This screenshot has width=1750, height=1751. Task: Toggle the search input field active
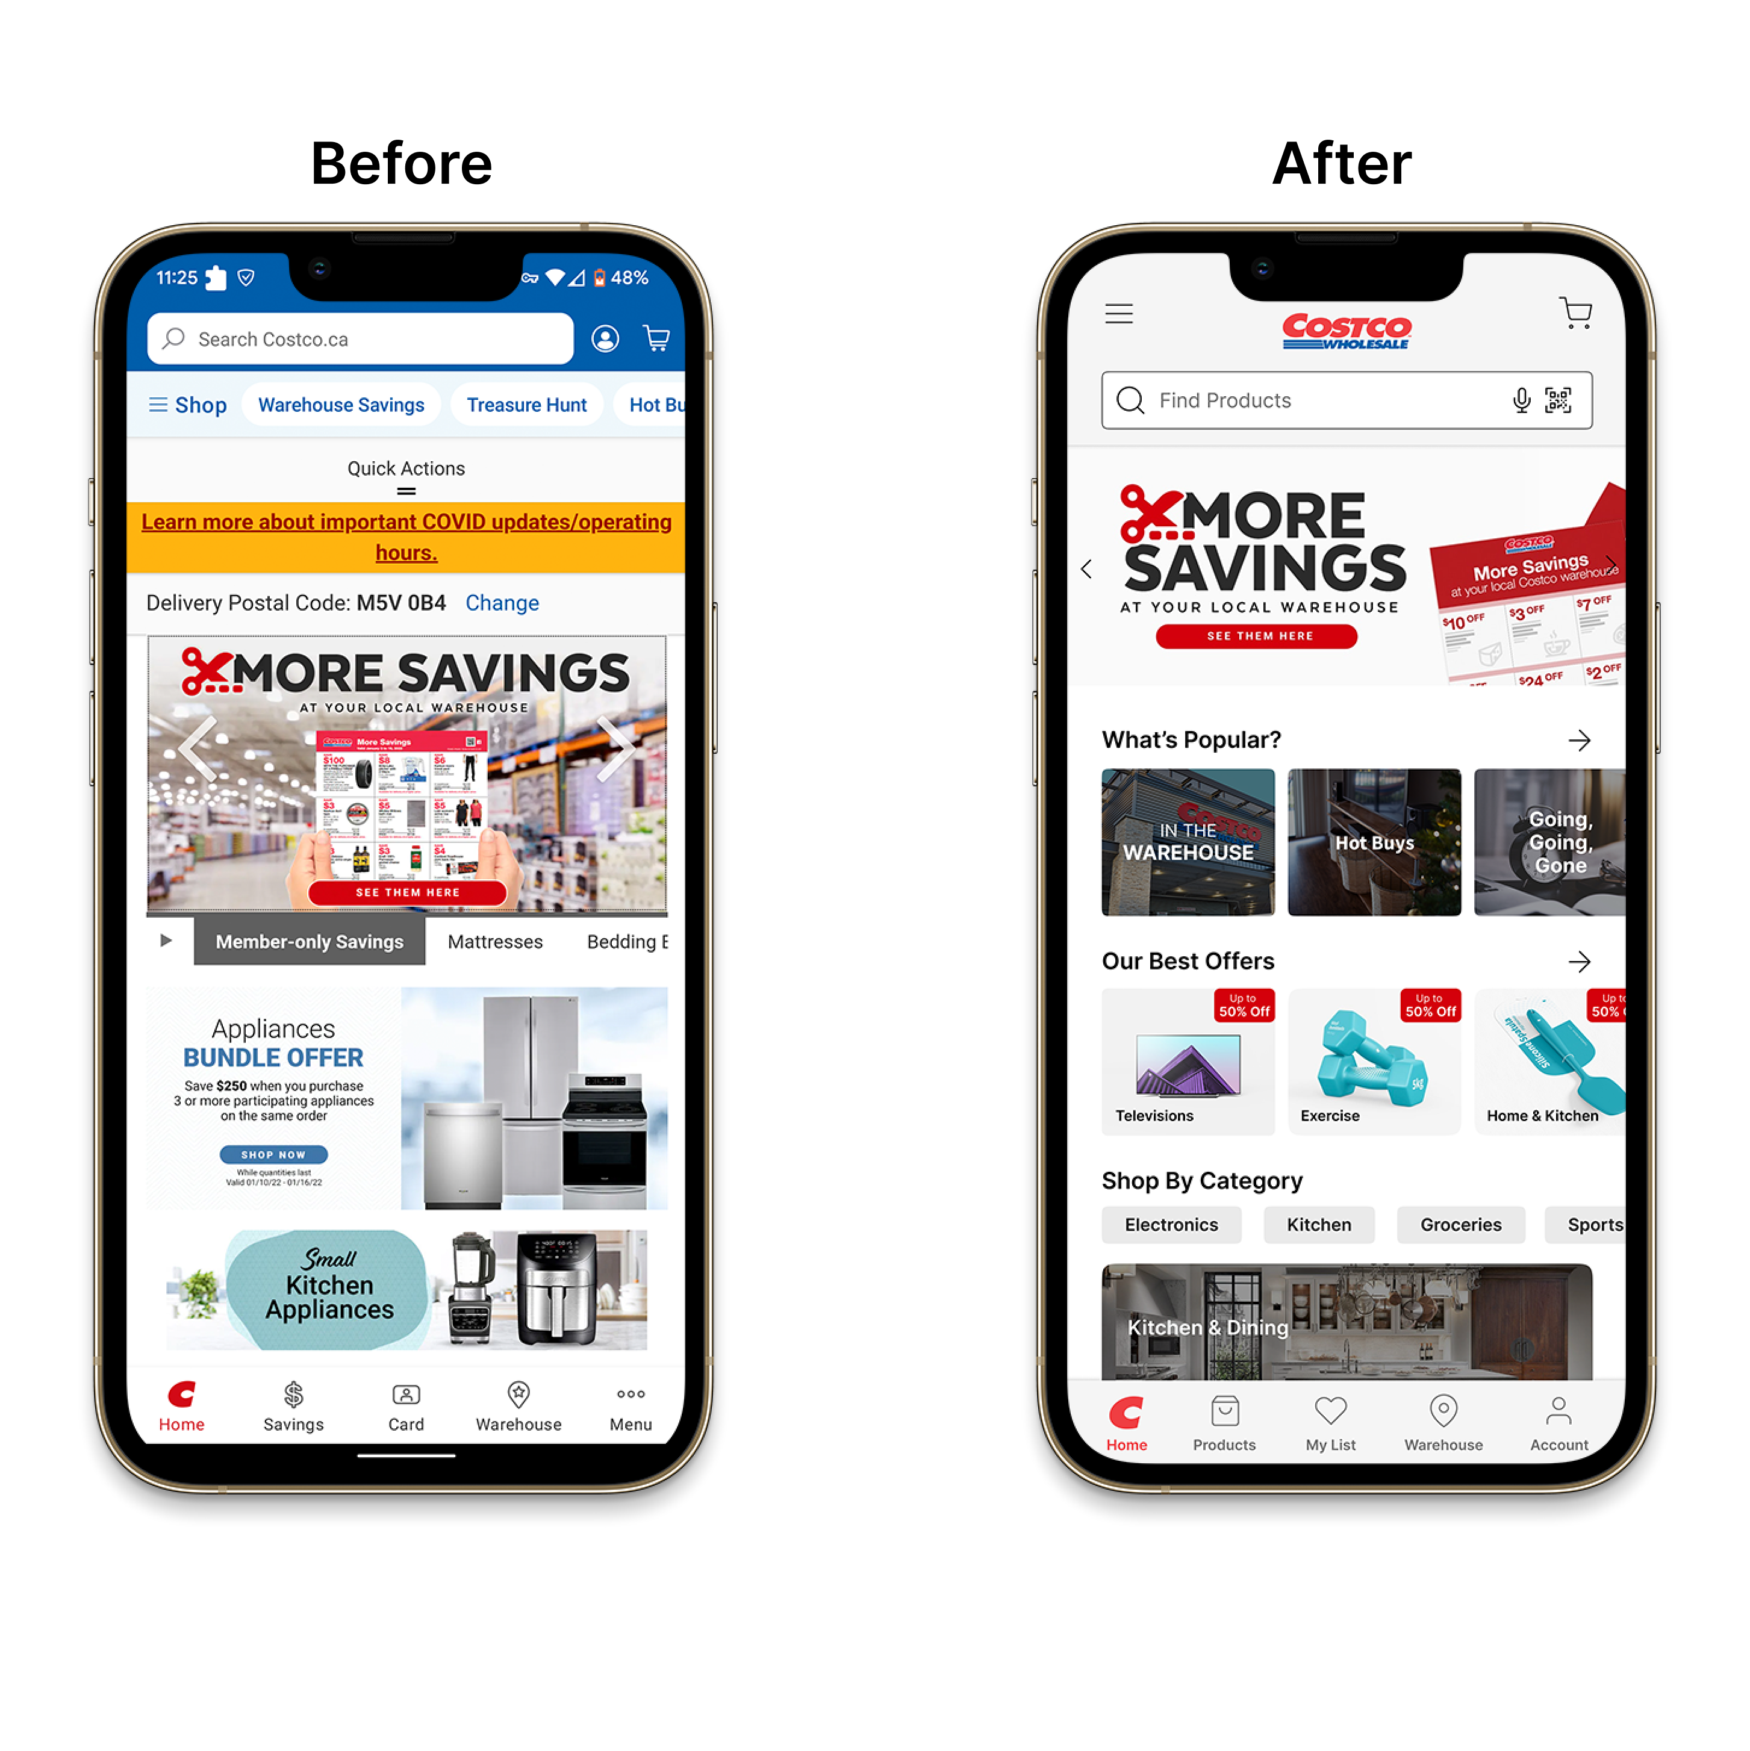(1345, 397)
